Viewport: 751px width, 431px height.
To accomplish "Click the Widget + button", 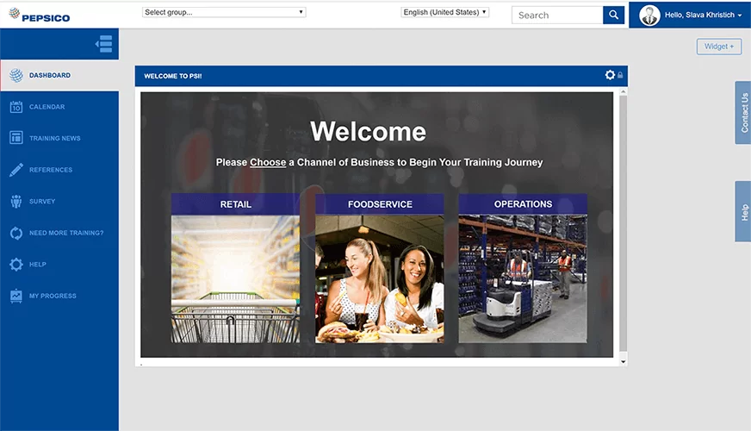I will pos(719,47).
